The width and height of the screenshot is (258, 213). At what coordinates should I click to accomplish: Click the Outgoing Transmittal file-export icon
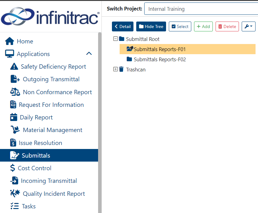click(15, 79)
